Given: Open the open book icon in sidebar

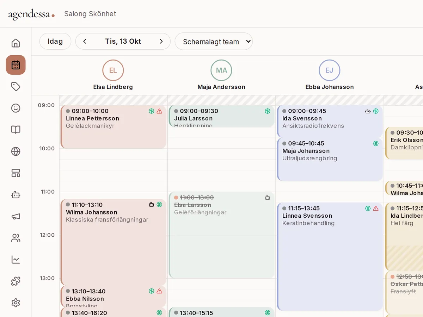Looking at the screenshot, I should point(16,130).
